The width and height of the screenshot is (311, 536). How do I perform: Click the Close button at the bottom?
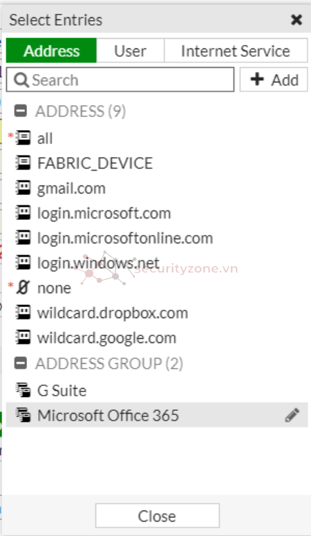[157, 515]
